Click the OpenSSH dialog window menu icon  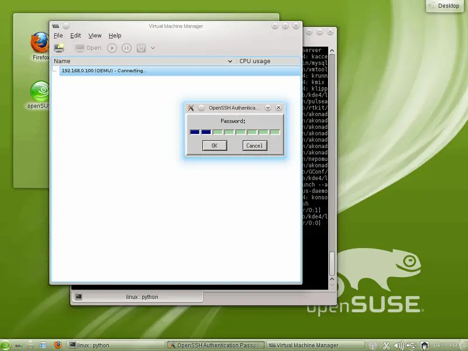coord(191,108)
